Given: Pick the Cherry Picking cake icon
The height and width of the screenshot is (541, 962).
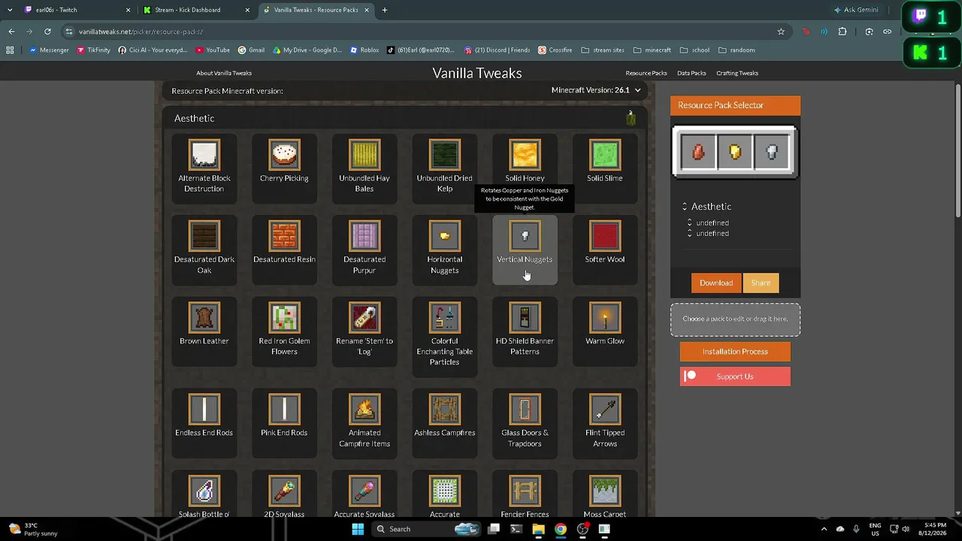Looking at the screenshot, I should click(x=284, y=156).
